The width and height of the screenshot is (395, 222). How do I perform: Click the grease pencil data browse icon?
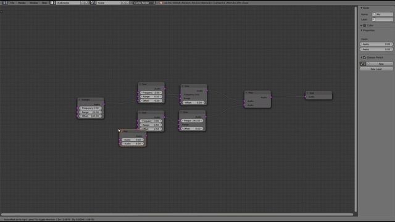point(363,64)
